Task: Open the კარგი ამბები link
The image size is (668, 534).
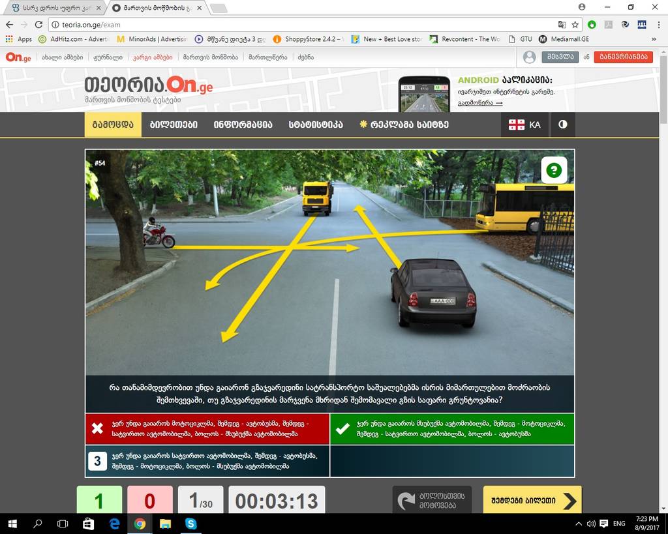Action: pos(153,57)
